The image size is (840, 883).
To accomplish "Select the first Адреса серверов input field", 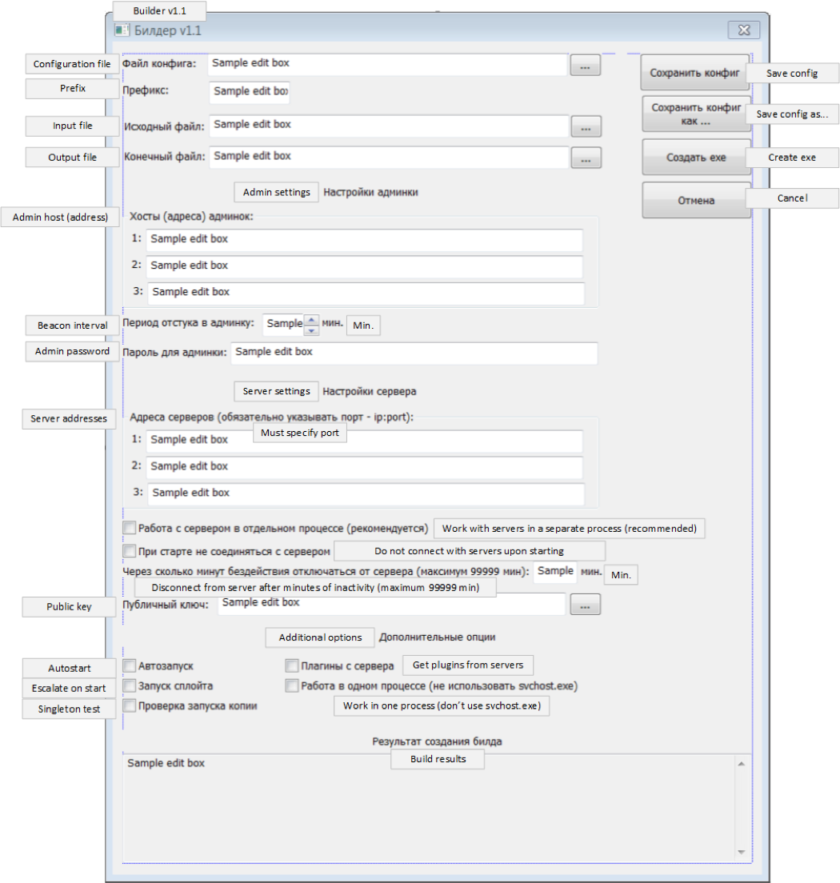I will (x=364, y=441).
